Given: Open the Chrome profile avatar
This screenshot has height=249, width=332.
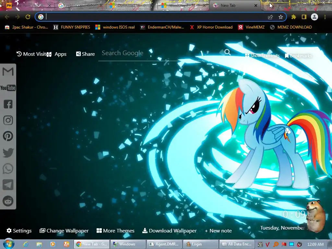Looking at the screenshot, I should point(314,17).
